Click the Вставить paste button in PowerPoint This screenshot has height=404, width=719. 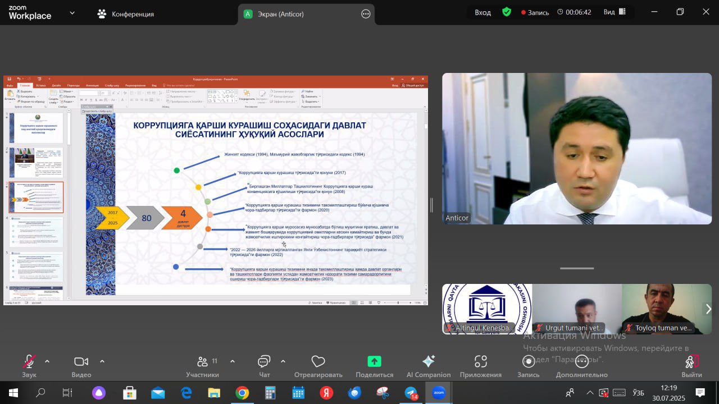click(10, 95)
